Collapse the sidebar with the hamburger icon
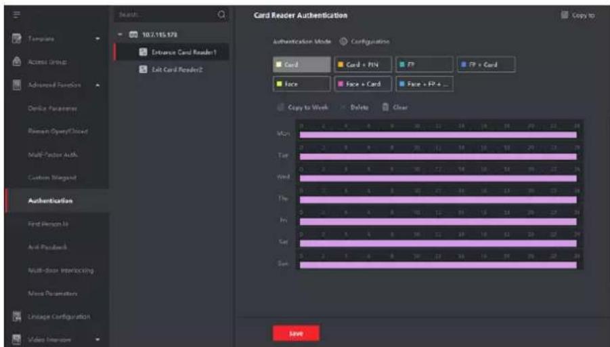 16,15
